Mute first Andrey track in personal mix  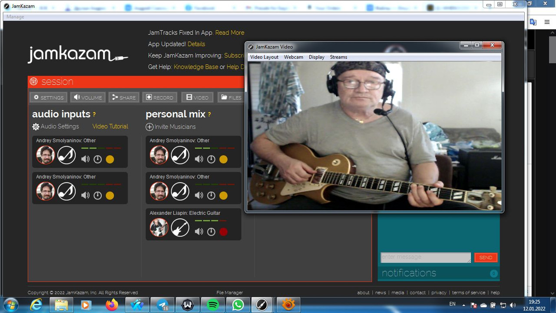point(199,159)
